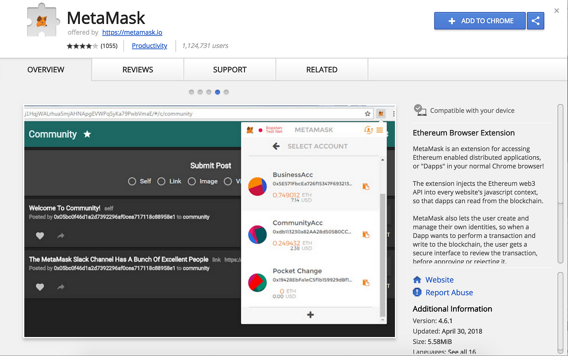Go to first carousel dot
This screenshot has height=356, width=568.
click(191, 92)
